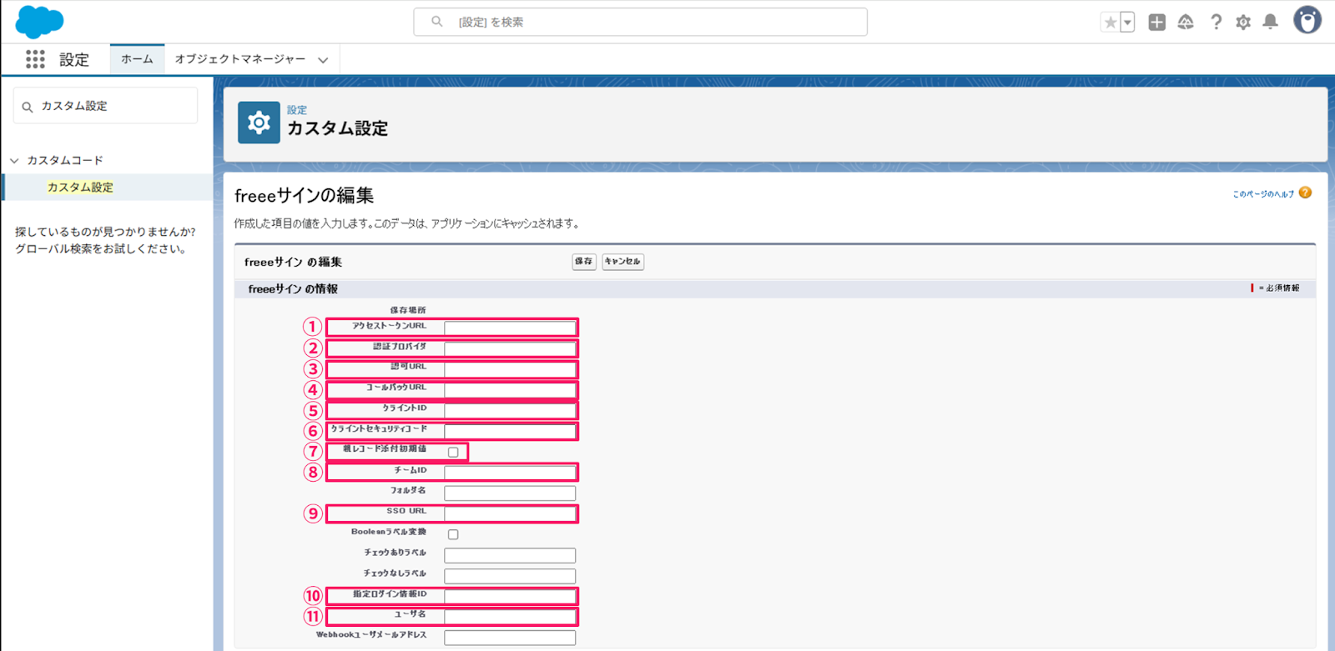Expand the favorites list dropdown arrow

pyautogui.click(x=1127, y=23)
